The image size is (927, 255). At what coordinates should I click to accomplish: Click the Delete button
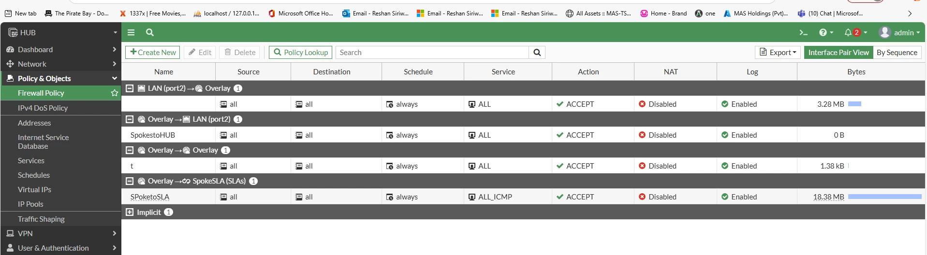[240, 52]
